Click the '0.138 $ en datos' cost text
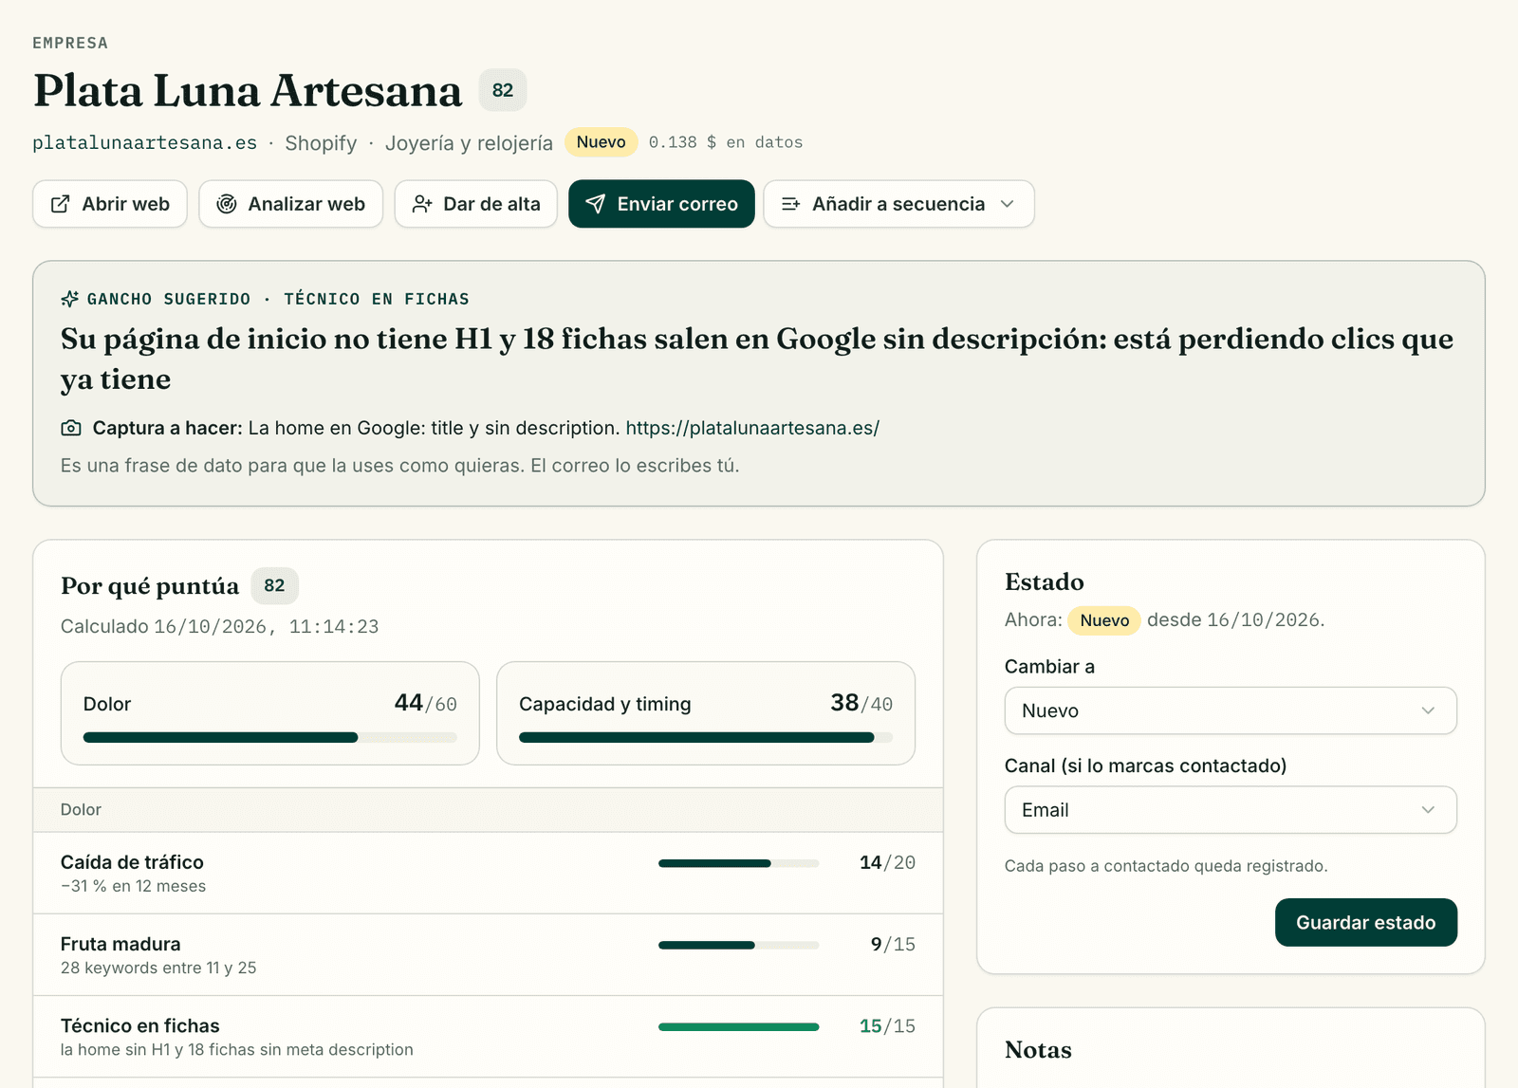Image resolution: width=1518 pixels, height=1088 pixels. pos(726,142)
